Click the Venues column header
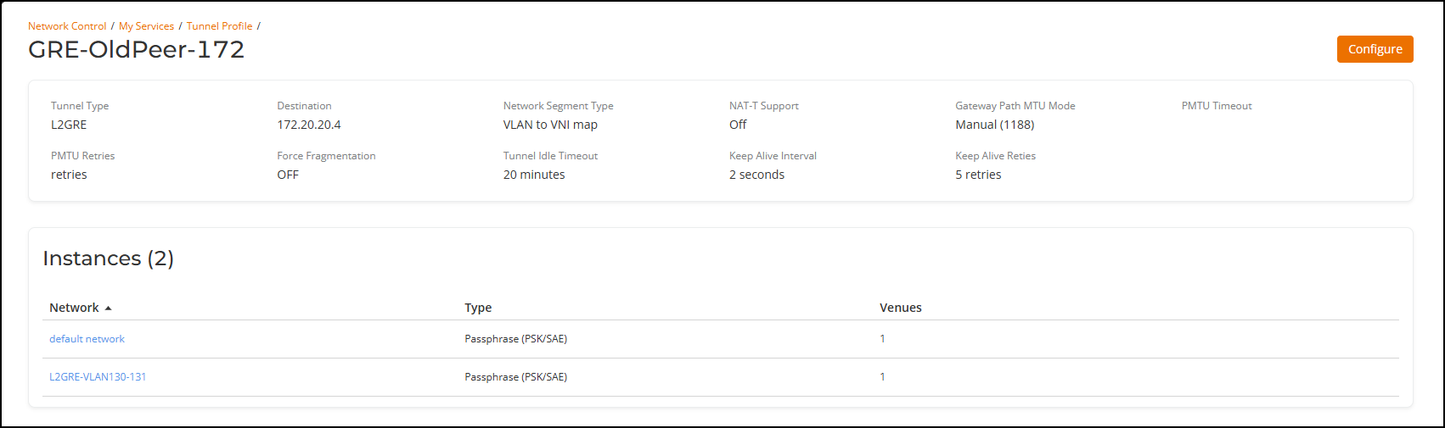This screenshot has height=428, width=1445. coord(900,308)
